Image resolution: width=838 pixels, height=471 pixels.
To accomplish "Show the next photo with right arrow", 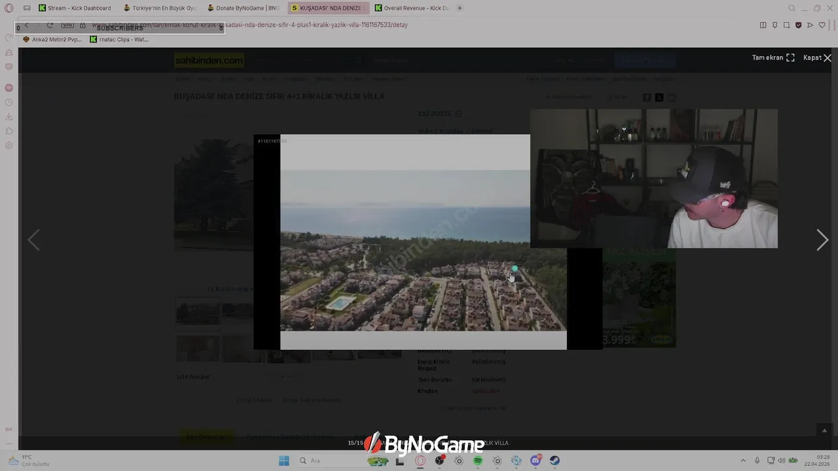I will tap(822, 240).
